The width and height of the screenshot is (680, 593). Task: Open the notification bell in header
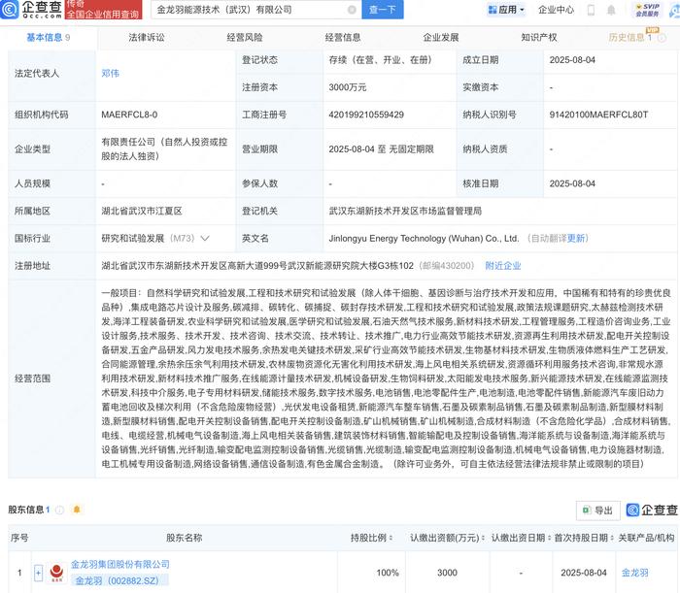[x=611, y=10]
